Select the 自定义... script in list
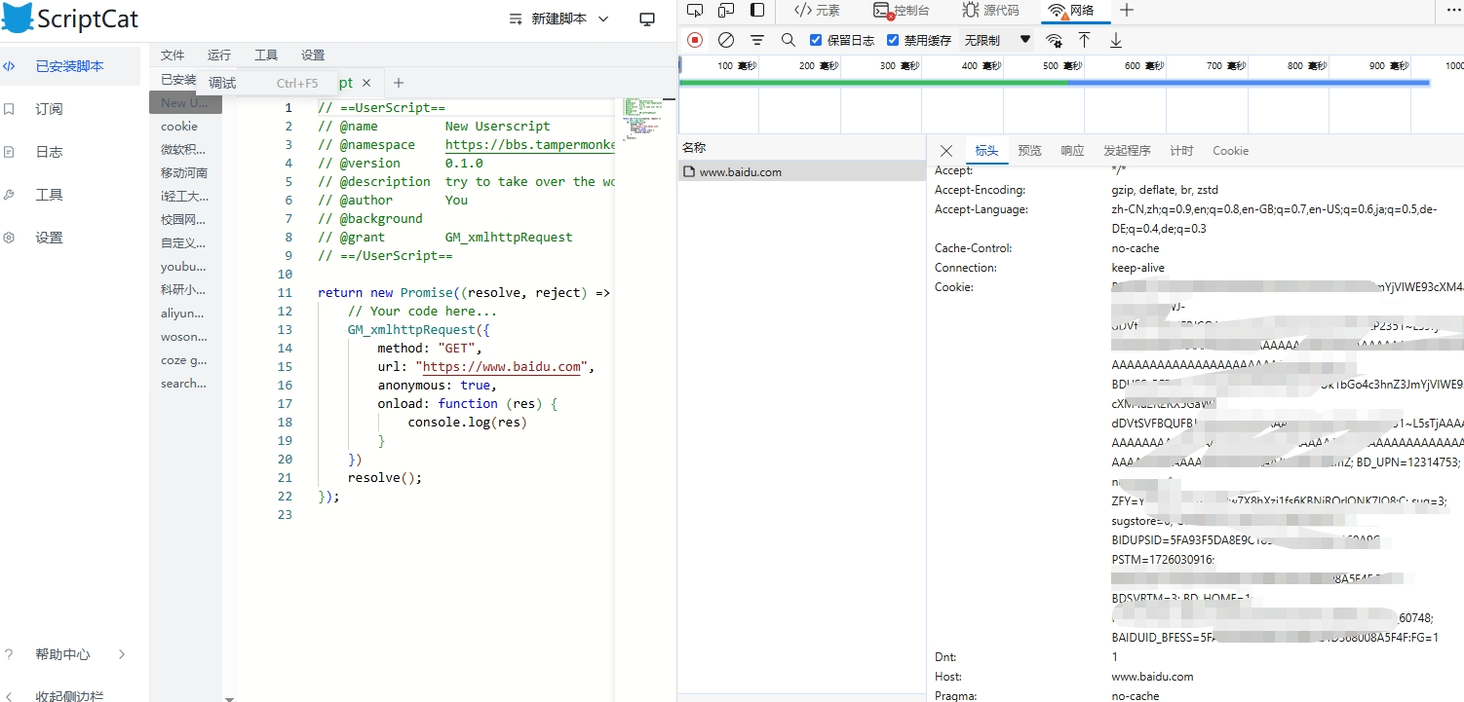The width and height of the screenshot is (1464, 702). (x=185, y=242)
